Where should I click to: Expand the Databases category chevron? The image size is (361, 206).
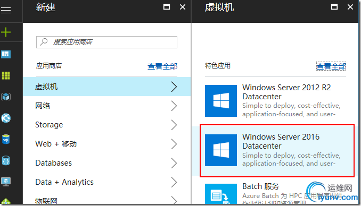click(174, 163)
